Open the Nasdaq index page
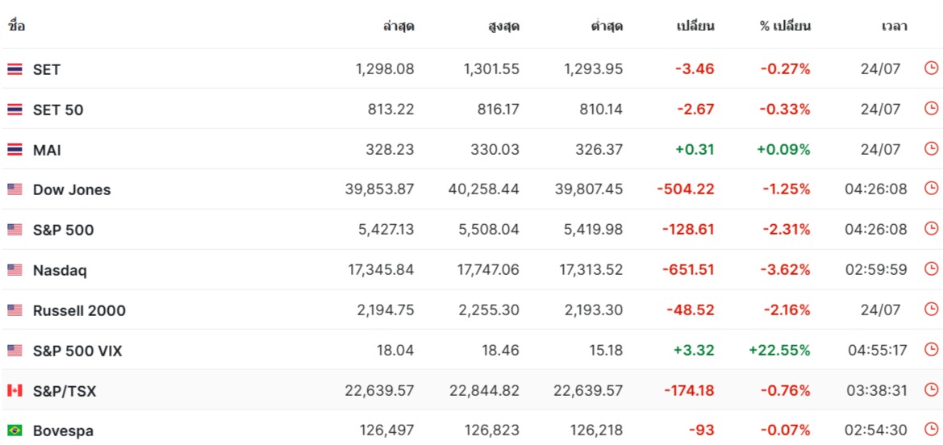943x445 pixels. point(60,270)
